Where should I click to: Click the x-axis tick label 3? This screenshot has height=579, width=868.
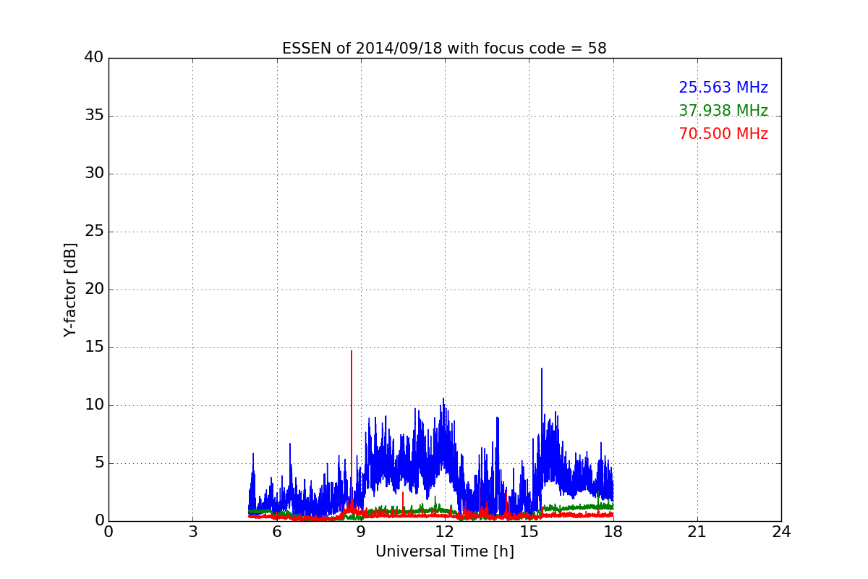192,531
